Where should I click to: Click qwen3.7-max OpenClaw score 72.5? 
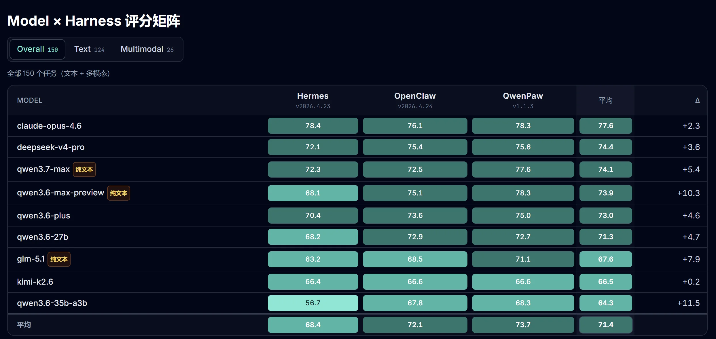point(415,169)
